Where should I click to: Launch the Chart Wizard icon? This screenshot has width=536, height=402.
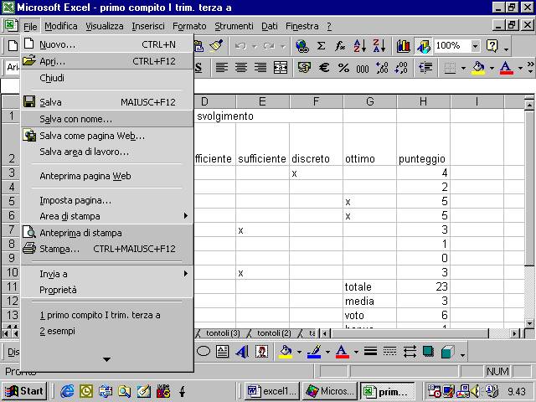coord(404,46)
